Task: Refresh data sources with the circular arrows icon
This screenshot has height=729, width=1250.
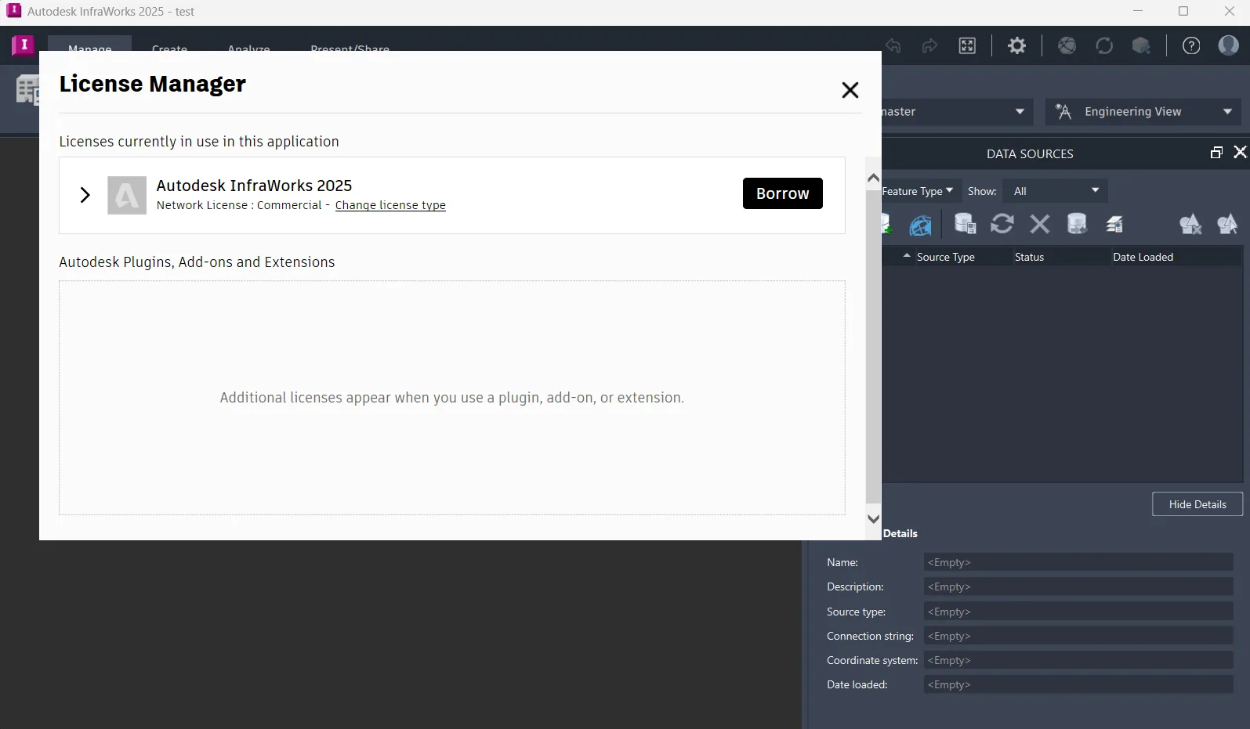Action: [1002, 224]
